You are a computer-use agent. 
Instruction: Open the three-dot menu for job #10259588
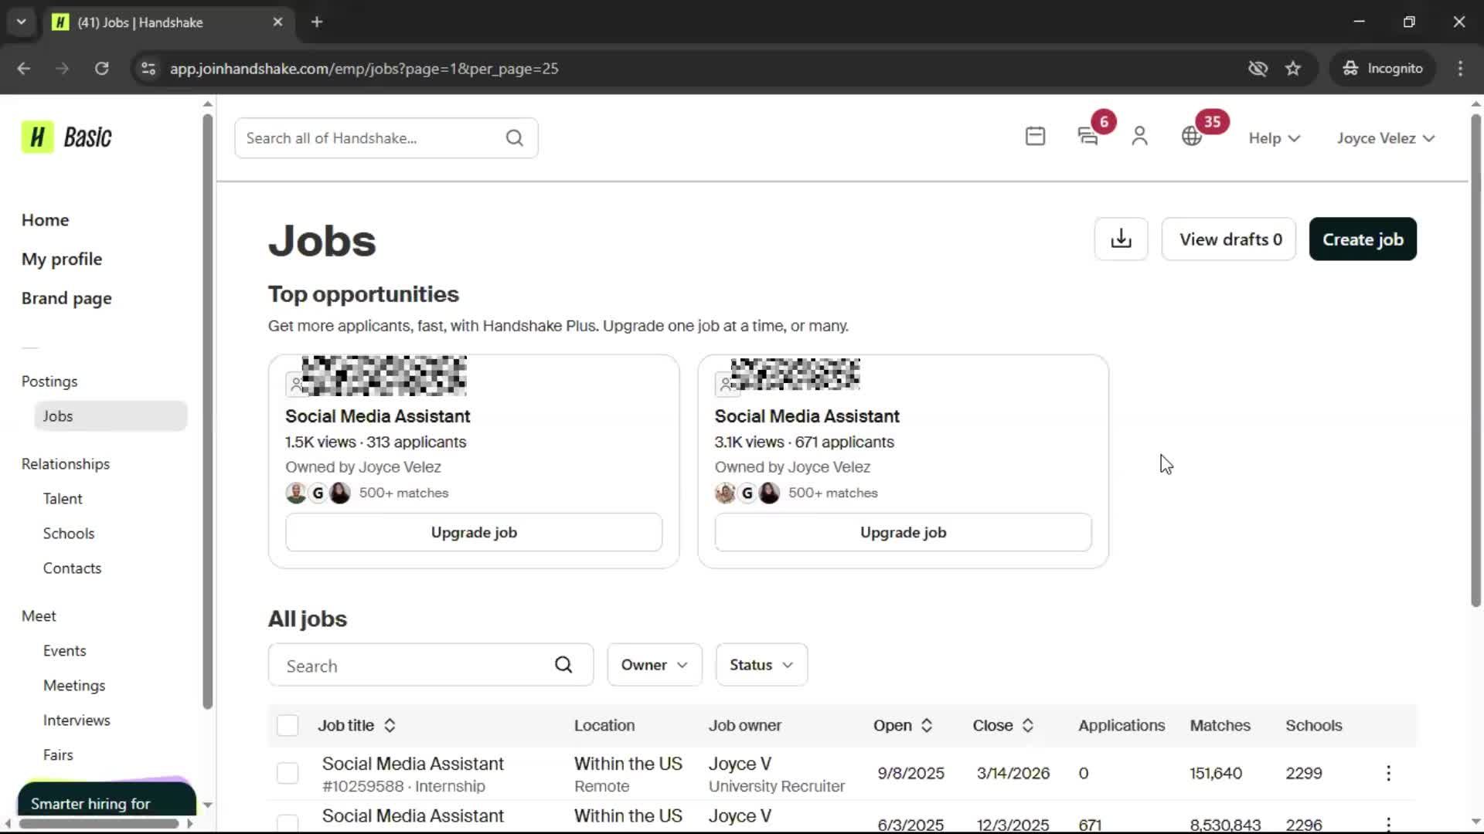(1388, 773)
